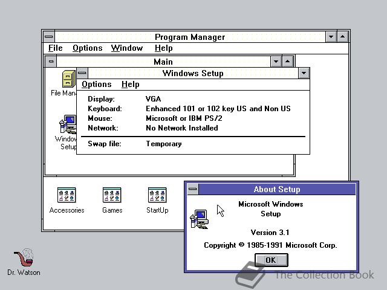Click the Accessories group label

tap(67, 210)
